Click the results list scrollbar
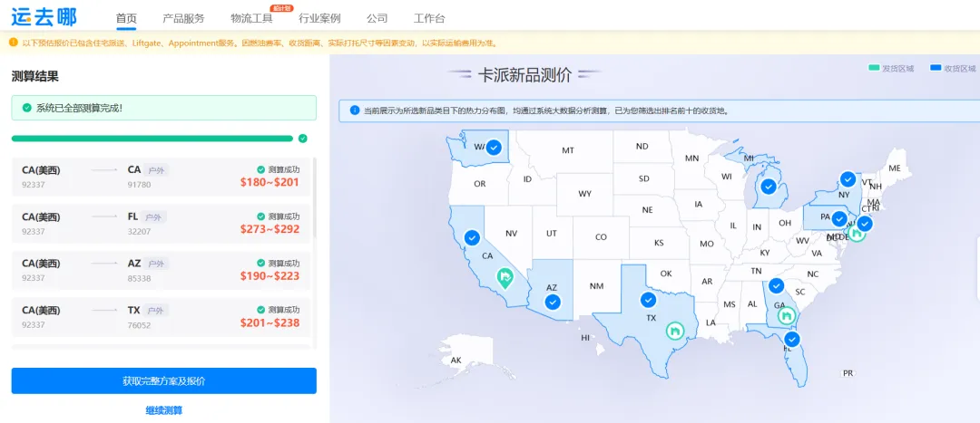980x423 pixels. (x=314, y=197)
